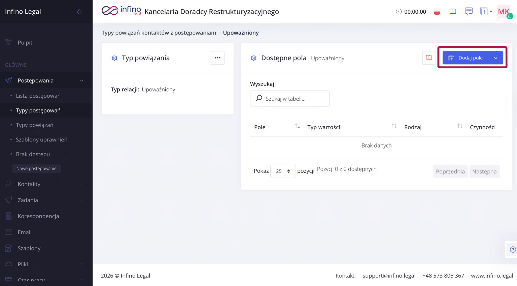Open the three-dots menu in Typ powiązania
This screenshot has height=286, width=517.
[218, 58]
